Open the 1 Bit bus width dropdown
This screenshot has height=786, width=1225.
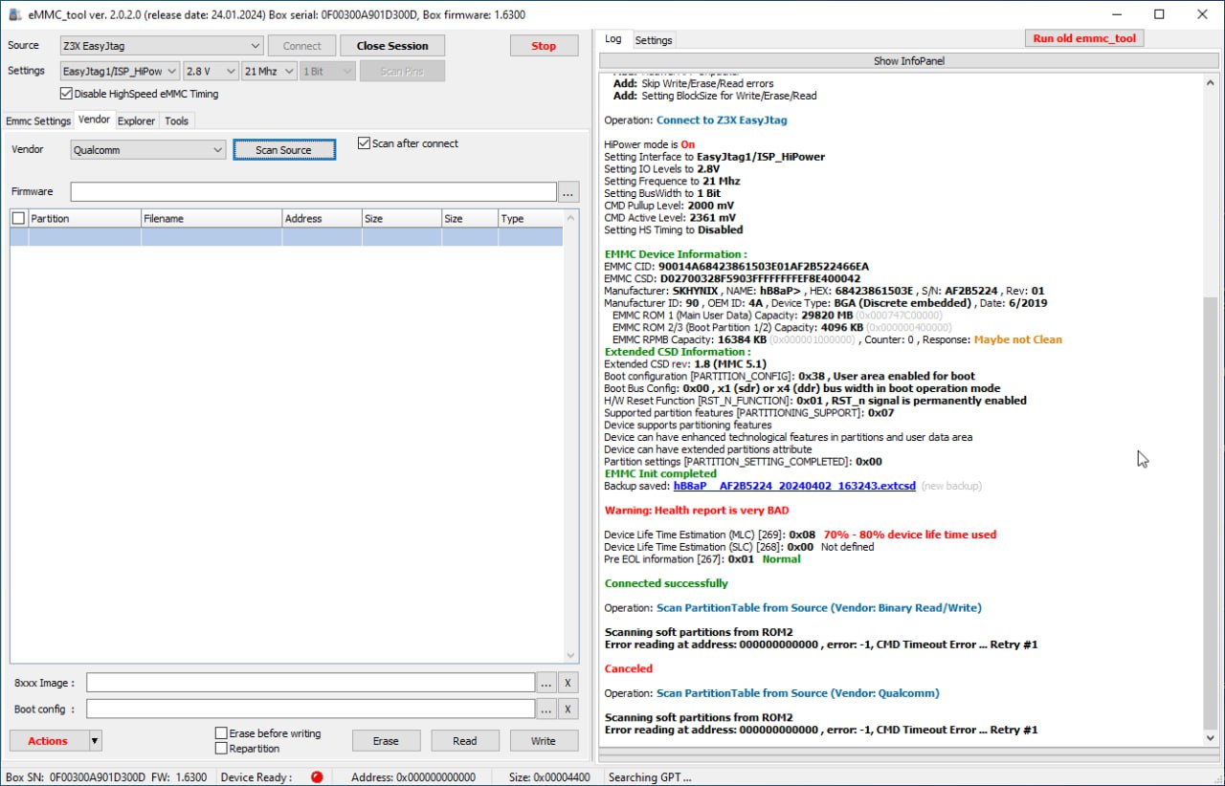[x=327, y=72]
